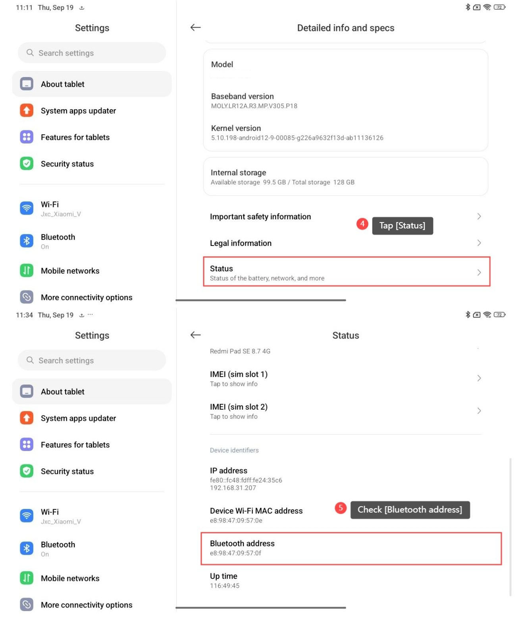Click the vertical scrollbar on the Status page
Viewport: 522px width, 619px height.
pyautogui.click(x=510, y=527)
